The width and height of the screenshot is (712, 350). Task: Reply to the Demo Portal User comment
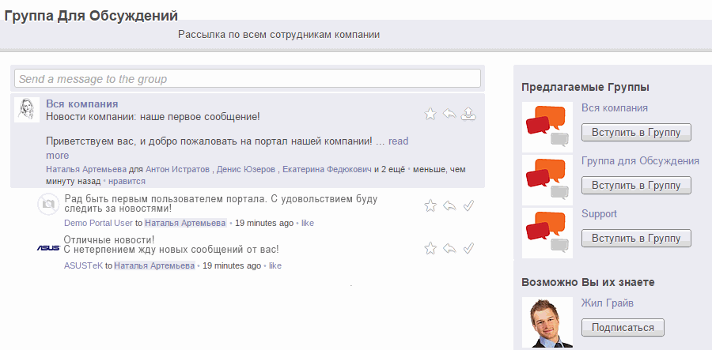click(449, 206)
